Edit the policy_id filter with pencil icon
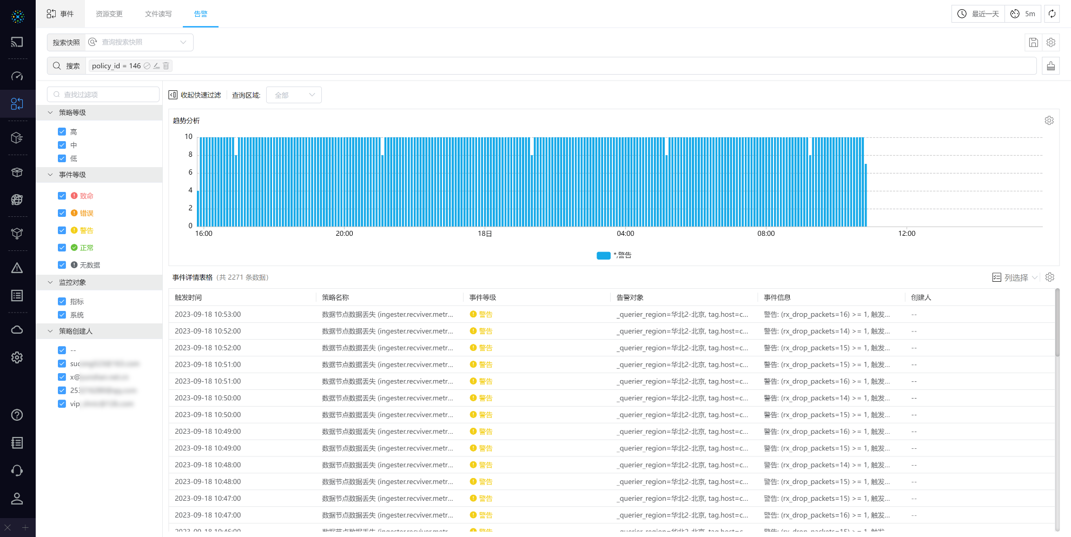 point(156,66)
